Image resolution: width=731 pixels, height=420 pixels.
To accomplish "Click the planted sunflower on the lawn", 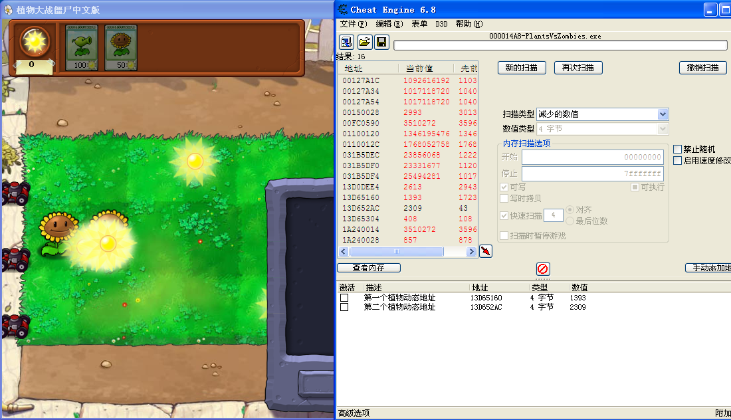I will (57, 233).
